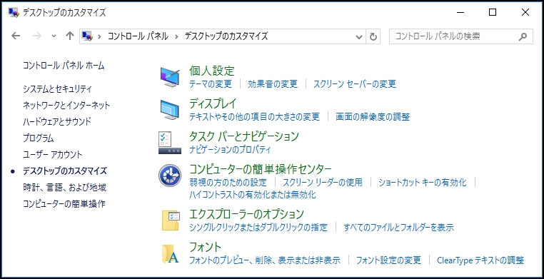Go up one level with up arrow
The image size is (544, 279).
tap(70, 36)
